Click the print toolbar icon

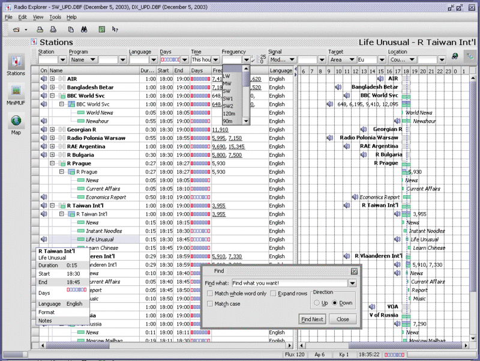[40, 29]
